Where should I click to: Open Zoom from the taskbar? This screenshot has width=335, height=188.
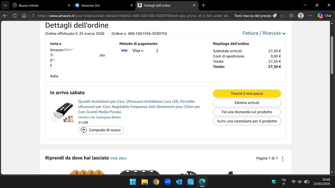[167, 181]
